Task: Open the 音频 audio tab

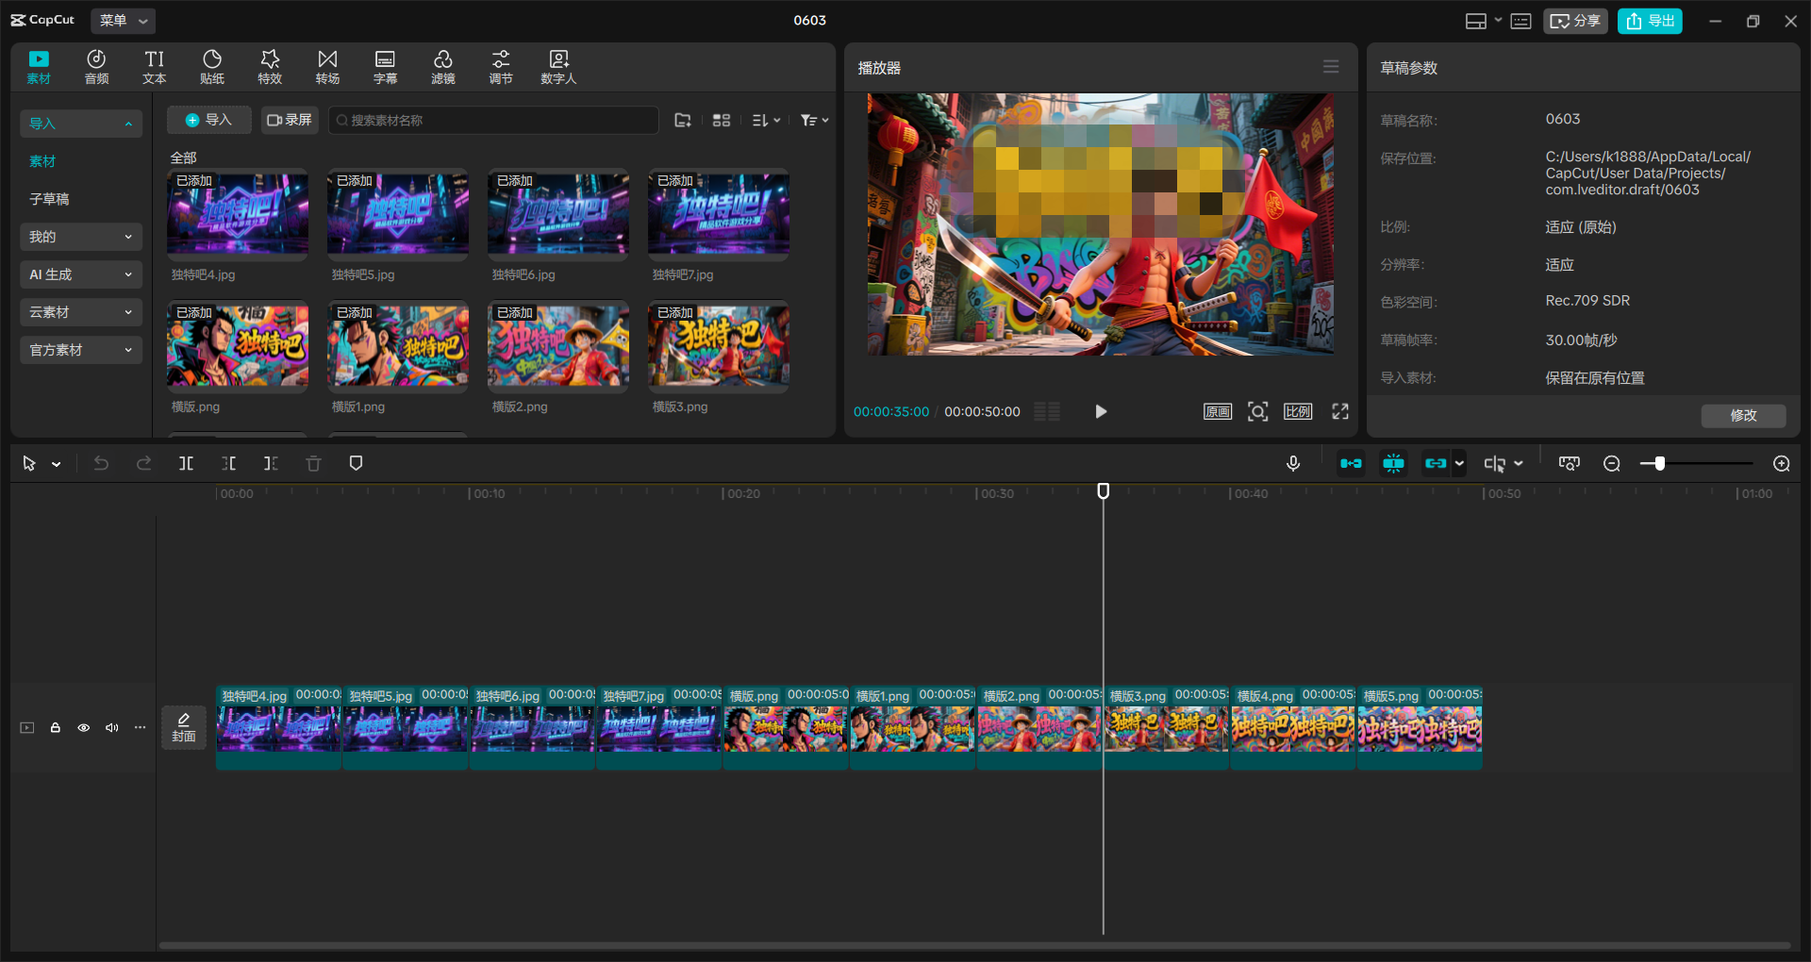Action: [x=96, y=67]
